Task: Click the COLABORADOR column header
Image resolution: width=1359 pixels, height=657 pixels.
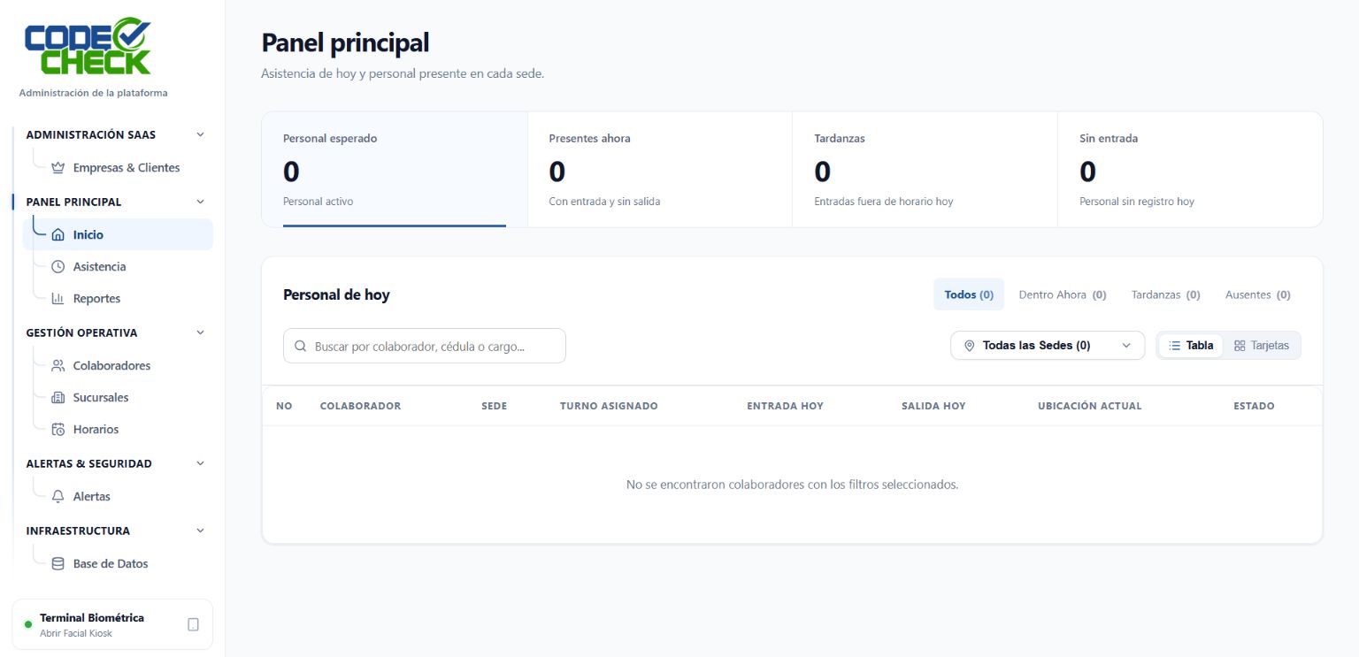Action: point(360,406)
